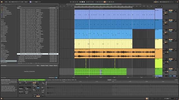Jump to the previous locator arrow under Set

point(156,7)
